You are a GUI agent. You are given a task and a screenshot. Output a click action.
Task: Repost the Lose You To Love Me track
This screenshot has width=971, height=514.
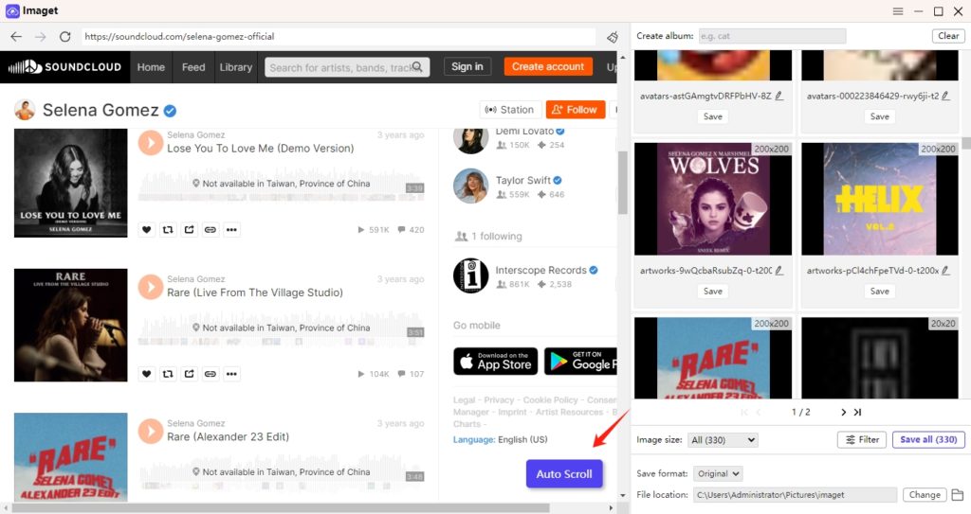(168, 229)
